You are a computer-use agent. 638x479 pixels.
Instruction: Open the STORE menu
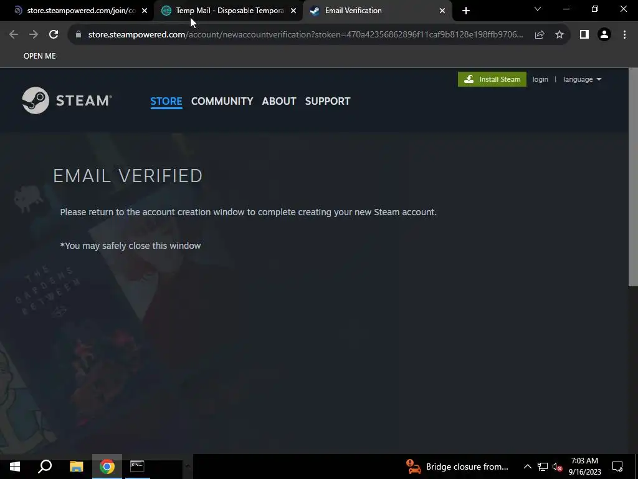point(166,101)
